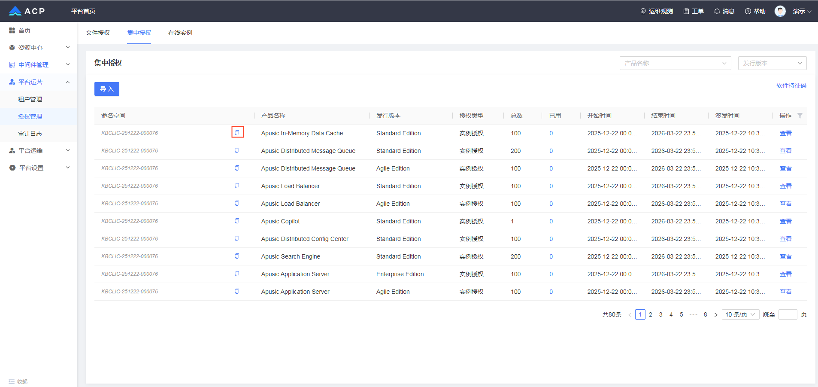Click Enterprise Edition cell text

point(400,274)
